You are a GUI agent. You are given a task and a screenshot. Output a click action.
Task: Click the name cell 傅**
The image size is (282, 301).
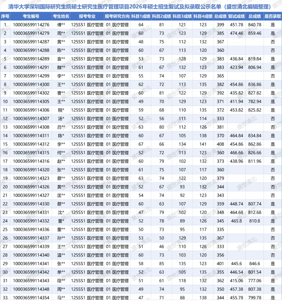[x=61, y=25]
